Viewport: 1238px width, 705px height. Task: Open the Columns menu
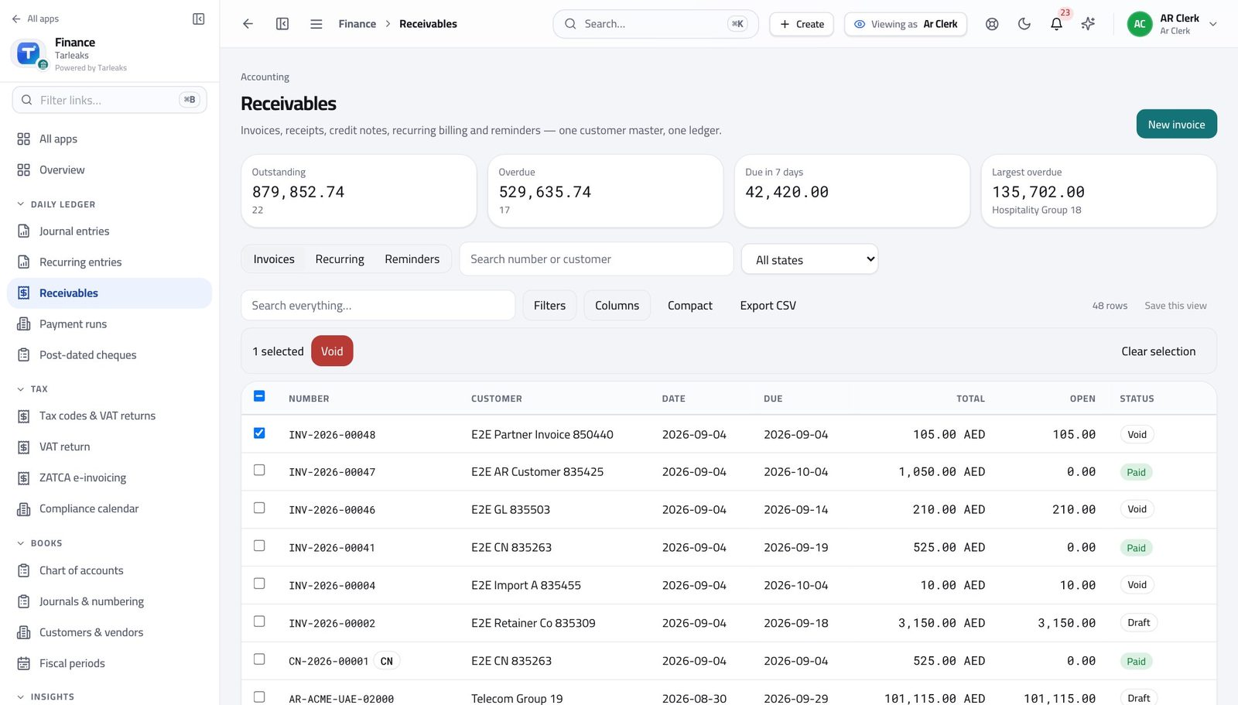(x=617, y=306)
